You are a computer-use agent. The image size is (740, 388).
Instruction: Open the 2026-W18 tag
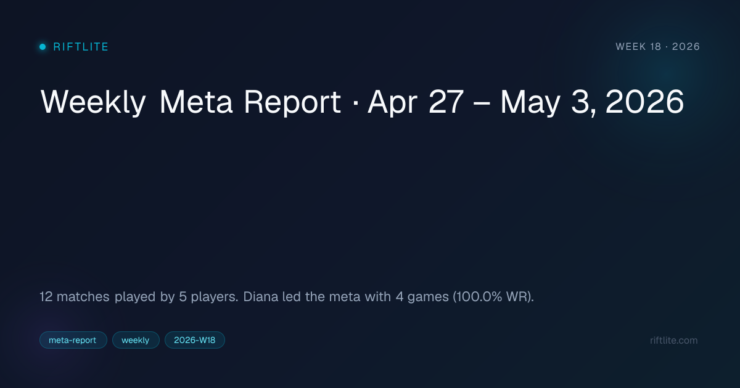(194, 340)
